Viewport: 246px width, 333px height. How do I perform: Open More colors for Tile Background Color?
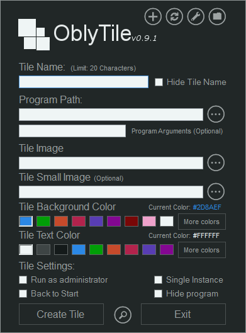[201, 222]
